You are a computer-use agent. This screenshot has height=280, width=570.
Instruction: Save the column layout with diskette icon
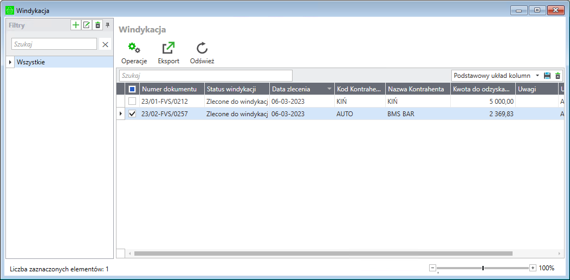(547, 76)
